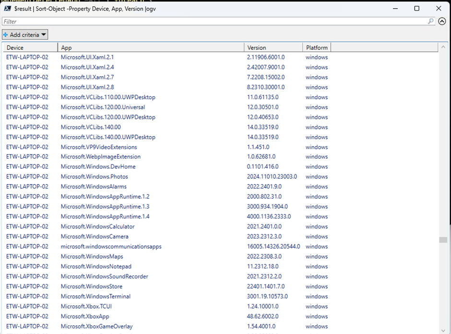The height and width of the screenshot is (334, 451).
Task: Select the Microsoft.UI.Xaml.2.1 row
Action: pos(221,57)
